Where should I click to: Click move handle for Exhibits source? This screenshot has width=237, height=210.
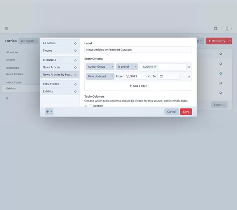pyautogui.click(x=75, y=91)
